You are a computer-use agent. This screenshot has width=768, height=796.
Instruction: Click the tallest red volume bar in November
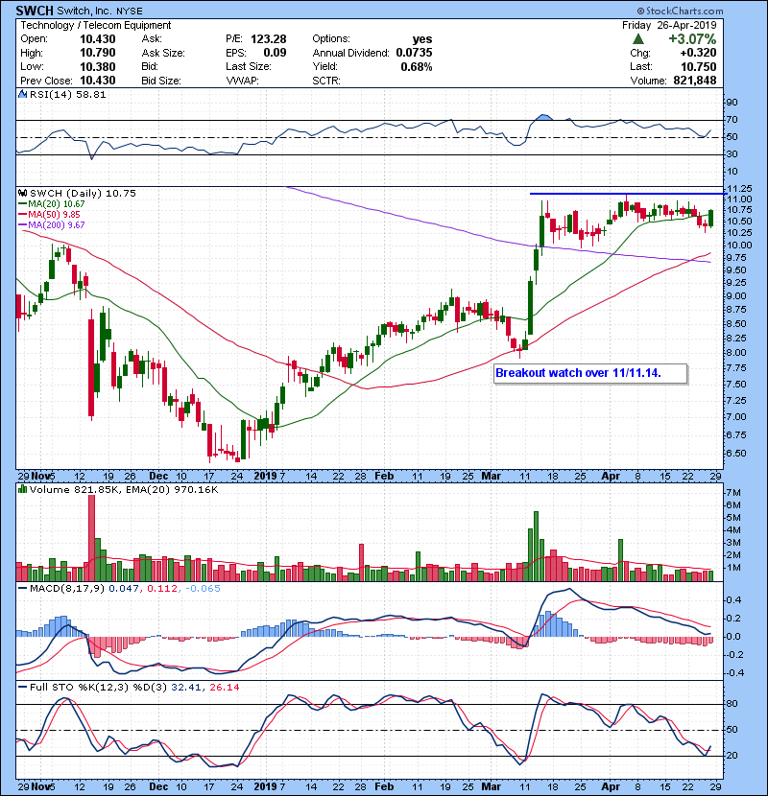(x=91, y=538)
